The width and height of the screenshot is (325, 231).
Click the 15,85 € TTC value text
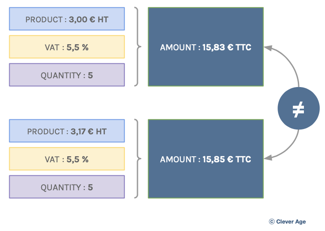coord(227,159)
